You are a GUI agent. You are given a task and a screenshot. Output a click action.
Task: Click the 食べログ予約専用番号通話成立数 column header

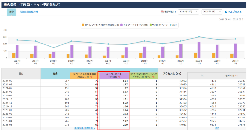tap(85, 76)
